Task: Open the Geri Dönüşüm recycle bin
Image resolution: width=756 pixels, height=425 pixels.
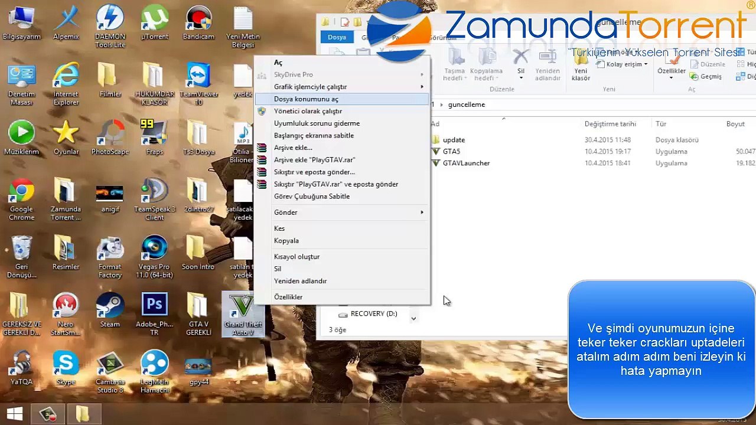Action: click(x=22, y=257)
